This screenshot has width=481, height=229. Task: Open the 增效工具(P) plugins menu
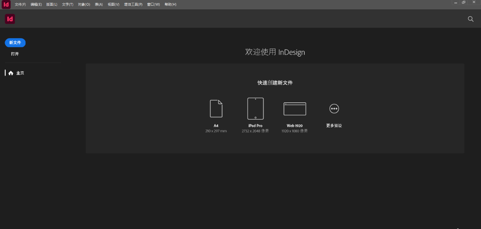133,5
